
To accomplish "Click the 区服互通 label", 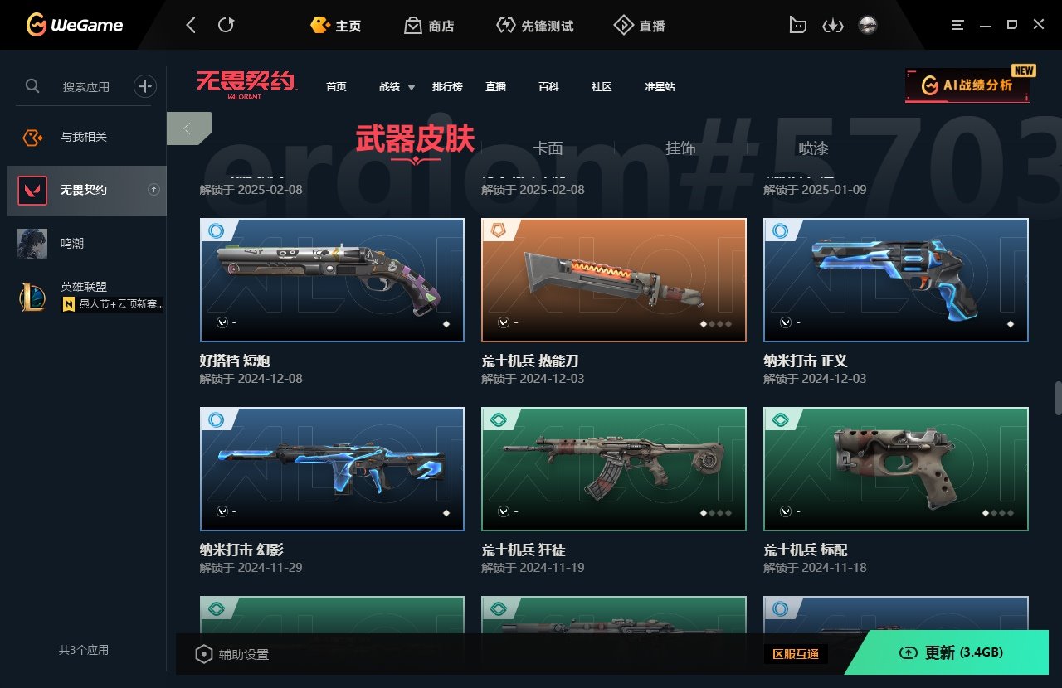I will [796, 654].
